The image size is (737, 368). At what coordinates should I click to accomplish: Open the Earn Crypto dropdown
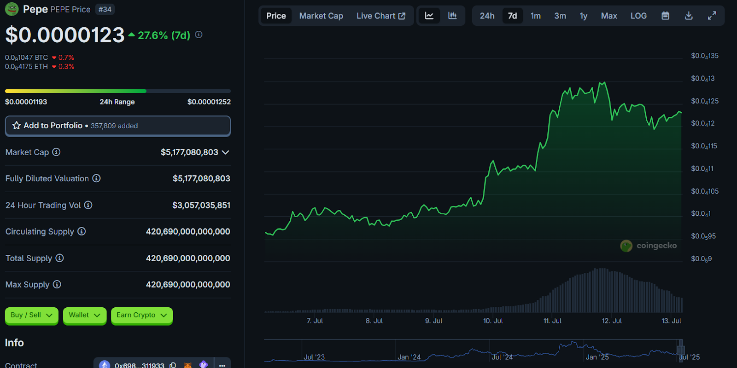(141, 315)
